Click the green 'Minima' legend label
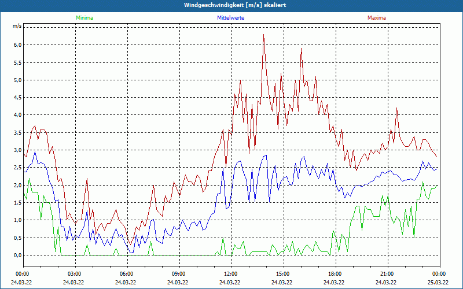 [84, 18]
